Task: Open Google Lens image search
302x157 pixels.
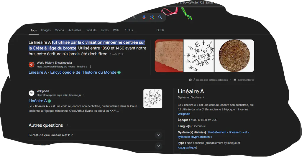Action: click(152, 17)
